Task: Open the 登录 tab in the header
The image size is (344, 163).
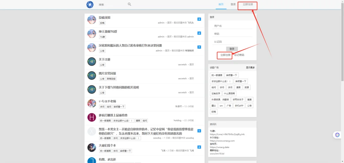Action: [233, 4]
